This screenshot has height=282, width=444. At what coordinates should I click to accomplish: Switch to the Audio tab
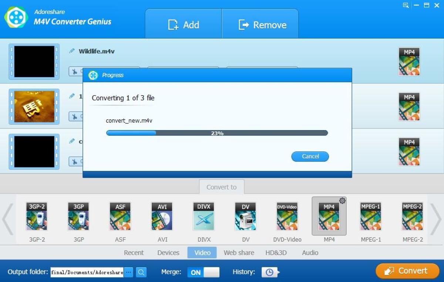(310, 252)
